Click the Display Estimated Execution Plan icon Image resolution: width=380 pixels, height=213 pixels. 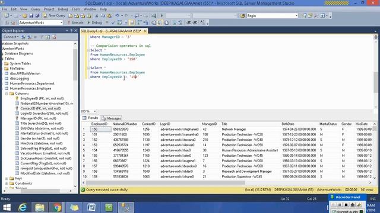tap(119, 22)
